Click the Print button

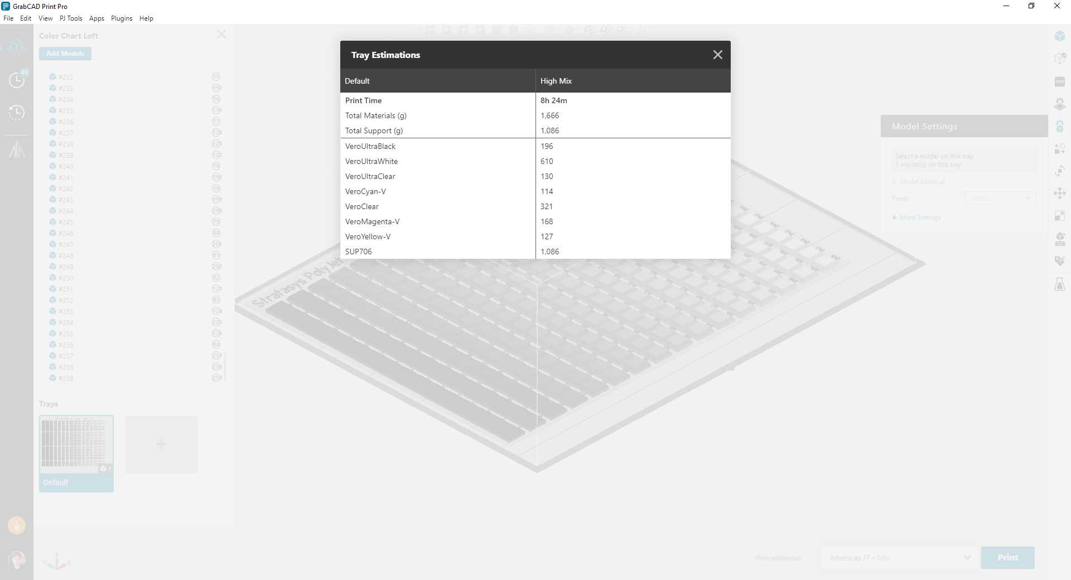[1007, 558]
